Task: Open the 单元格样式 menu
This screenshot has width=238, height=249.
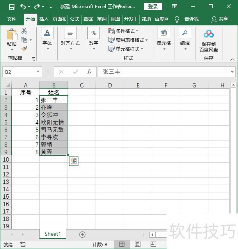Action: [x=126, y=49]
